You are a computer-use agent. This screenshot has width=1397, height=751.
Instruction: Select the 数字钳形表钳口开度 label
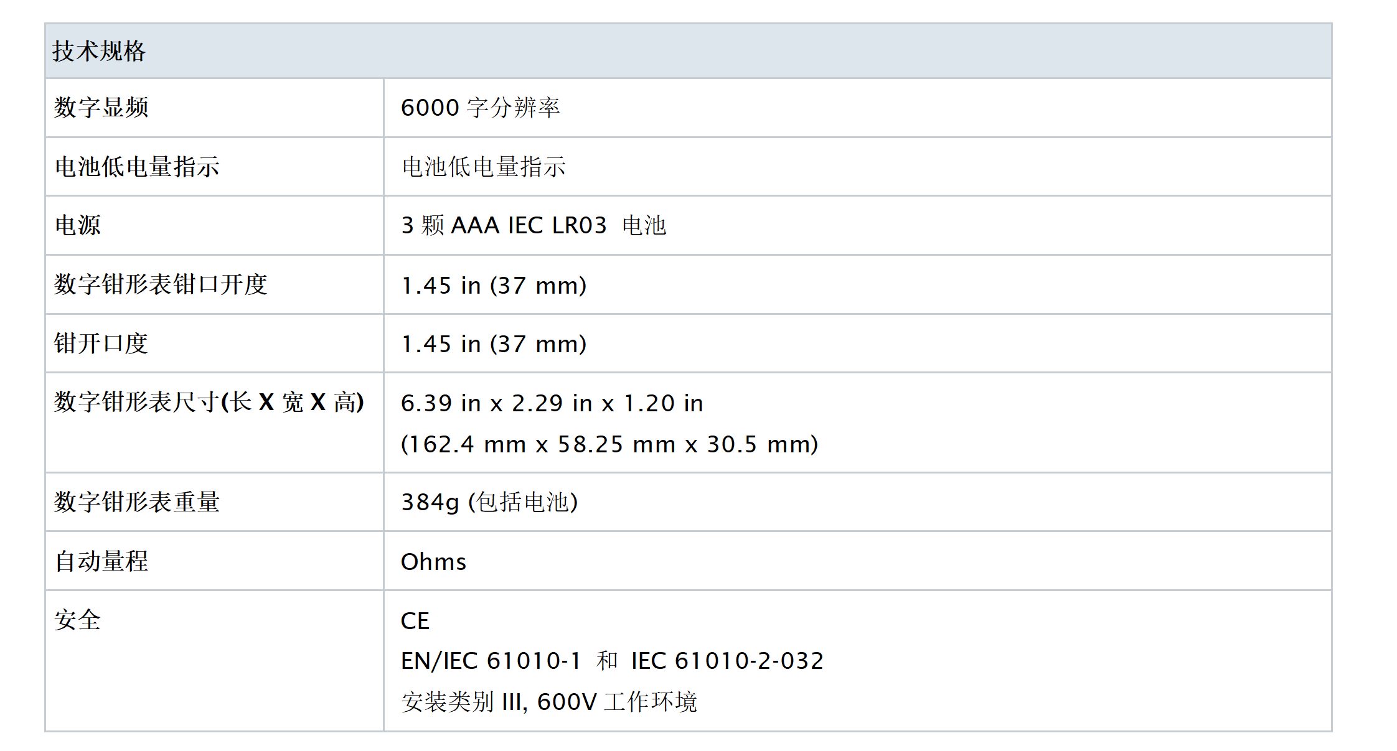point(161,284)
